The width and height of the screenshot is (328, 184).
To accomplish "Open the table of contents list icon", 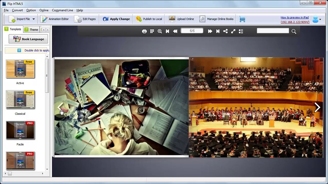I will (241, 31).
